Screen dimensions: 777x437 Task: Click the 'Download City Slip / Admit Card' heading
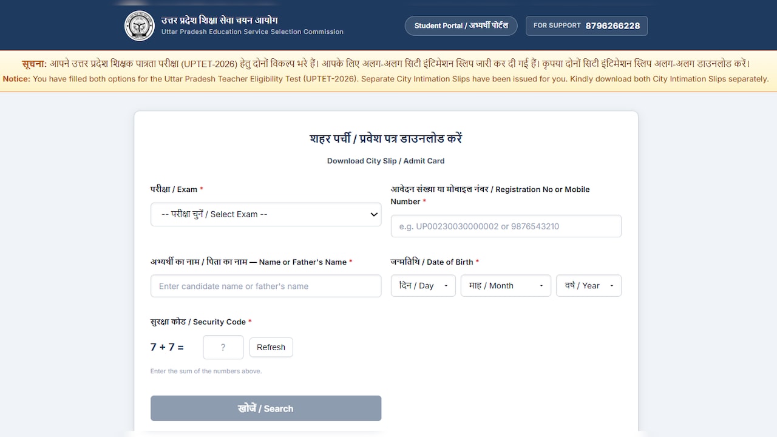(385, 161)
